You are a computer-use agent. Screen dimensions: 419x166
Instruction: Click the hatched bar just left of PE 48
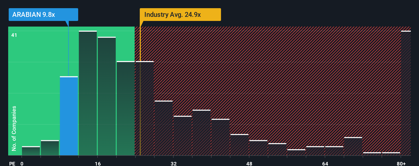click(239, 145)
